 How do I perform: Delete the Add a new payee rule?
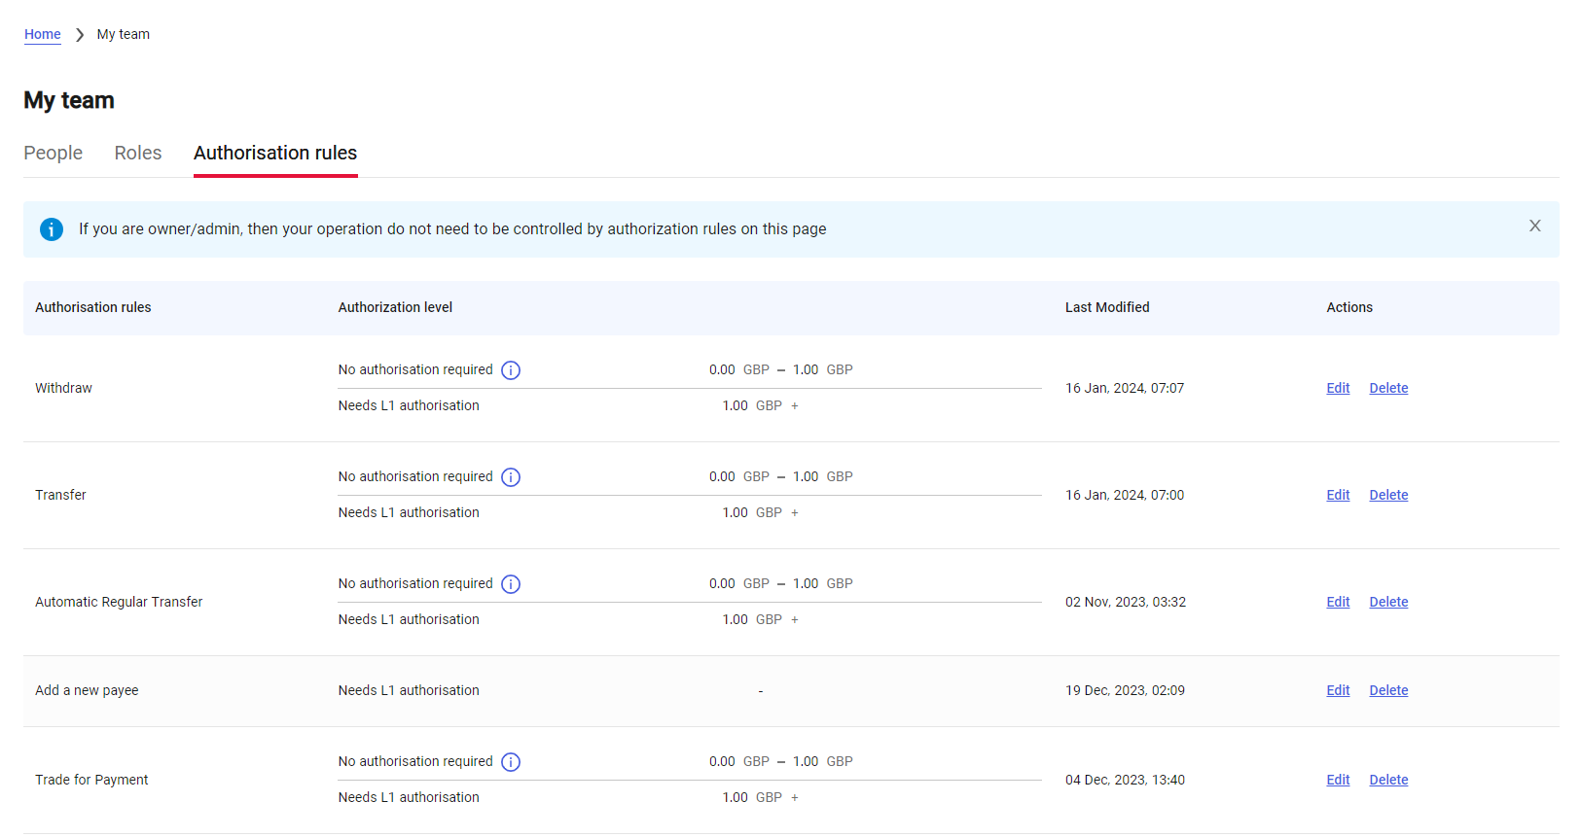(1388, 690)
